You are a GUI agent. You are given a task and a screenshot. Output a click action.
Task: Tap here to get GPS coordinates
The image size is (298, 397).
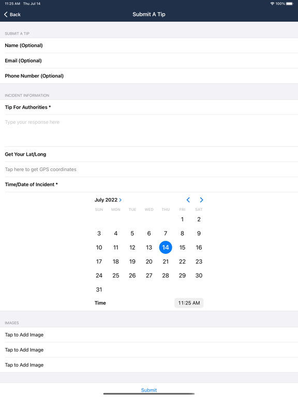(149, 170)
